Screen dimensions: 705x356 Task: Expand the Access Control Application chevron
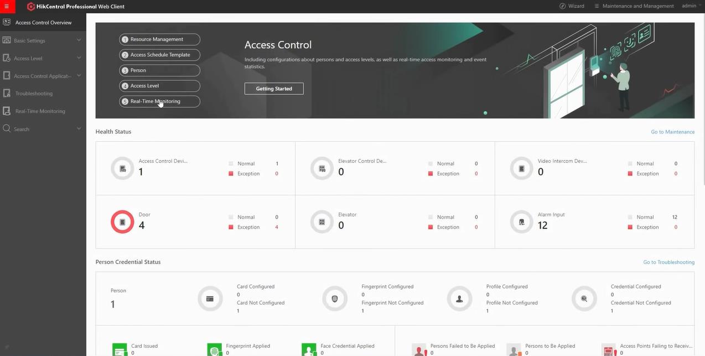[x=79, y=75]
